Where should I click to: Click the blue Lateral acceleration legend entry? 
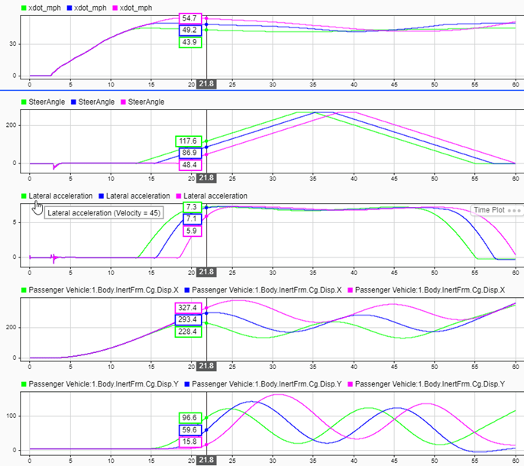tap(137, 196)
